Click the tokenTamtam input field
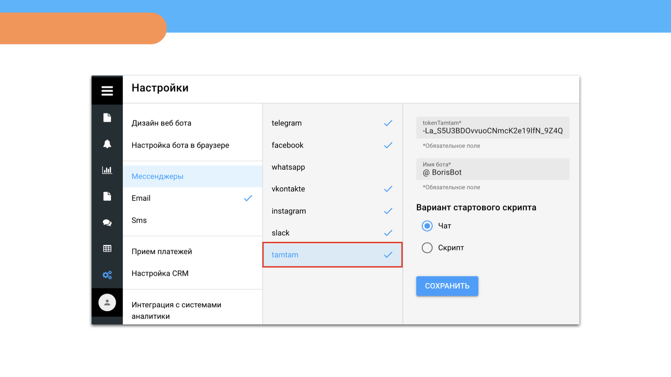The image size is (671, 377). 492,127
